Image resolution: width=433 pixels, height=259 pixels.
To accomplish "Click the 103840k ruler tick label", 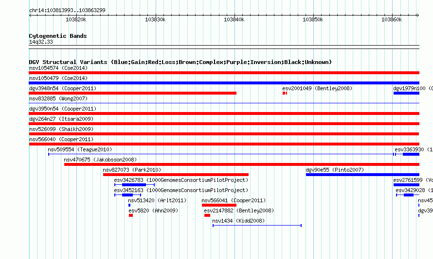I will [234, 19].
